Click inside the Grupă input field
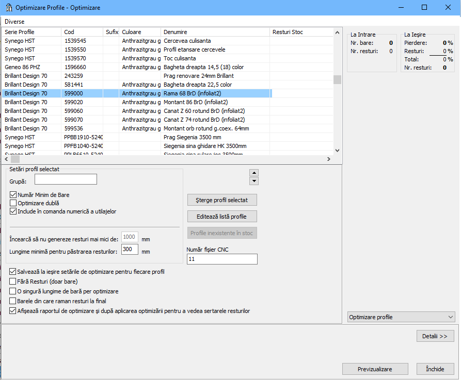 coord(65,179)
